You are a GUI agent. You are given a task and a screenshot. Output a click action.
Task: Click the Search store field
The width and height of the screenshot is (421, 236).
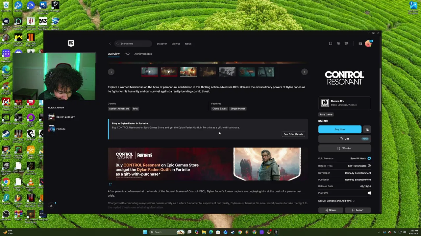(x=133, y=44)
